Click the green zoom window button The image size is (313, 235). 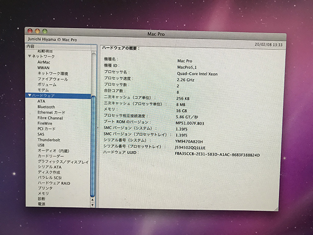coord(45,31)
